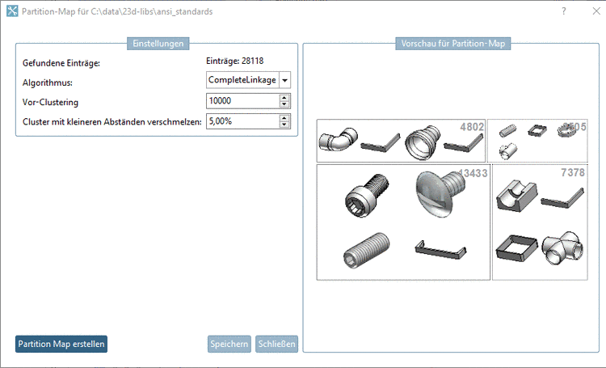Click the Algorithmus: label
Viewport: 606px width, 368px height.
[x=47, y=82]
